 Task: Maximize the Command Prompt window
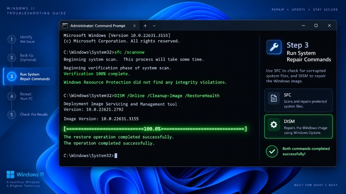[x=316, y=26]
